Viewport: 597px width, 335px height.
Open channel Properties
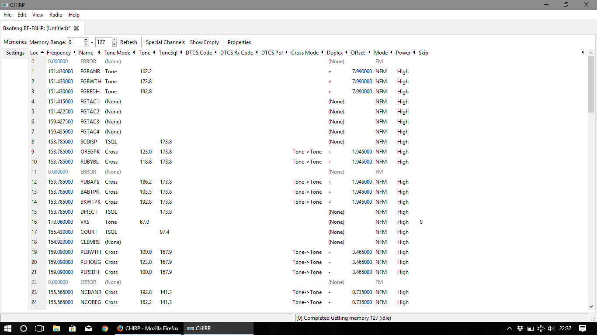239,42
